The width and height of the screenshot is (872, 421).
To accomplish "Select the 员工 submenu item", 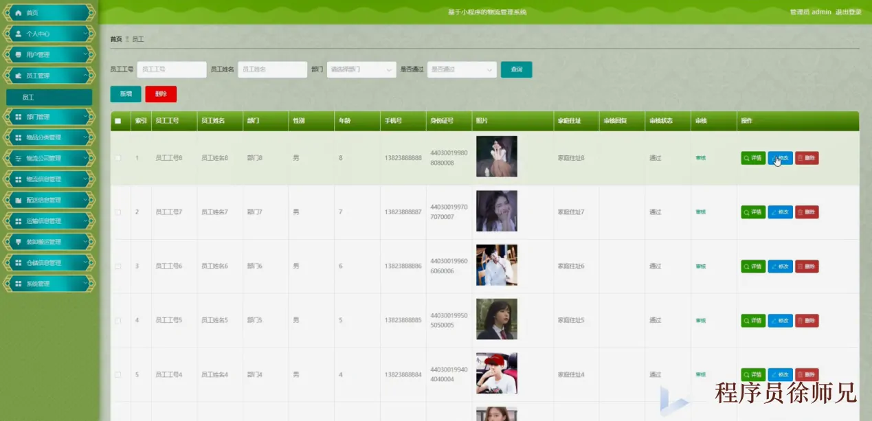I will [x=49, y=98].
